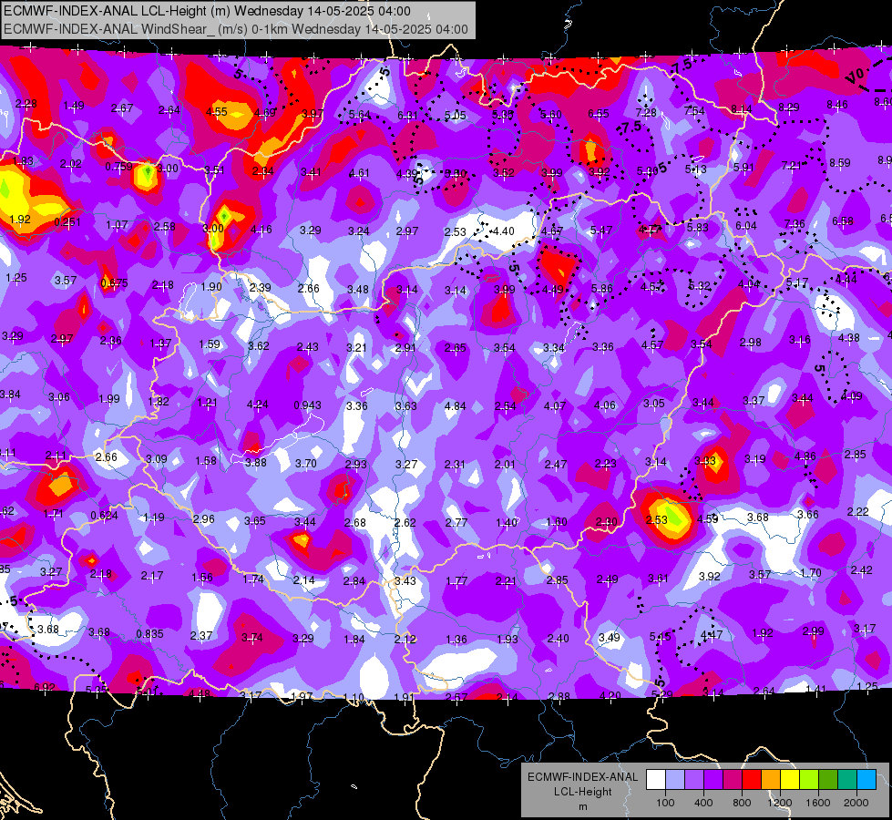Click the grid value 5.32

click(x=700, y=286)
